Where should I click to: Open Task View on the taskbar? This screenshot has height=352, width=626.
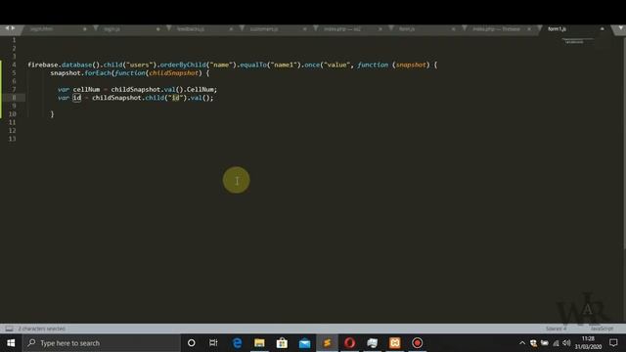(213, 343)
